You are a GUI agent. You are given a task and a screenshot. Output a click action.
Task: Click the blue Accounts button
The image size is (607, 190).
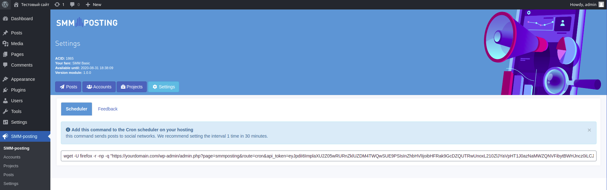tap(99, 87)
